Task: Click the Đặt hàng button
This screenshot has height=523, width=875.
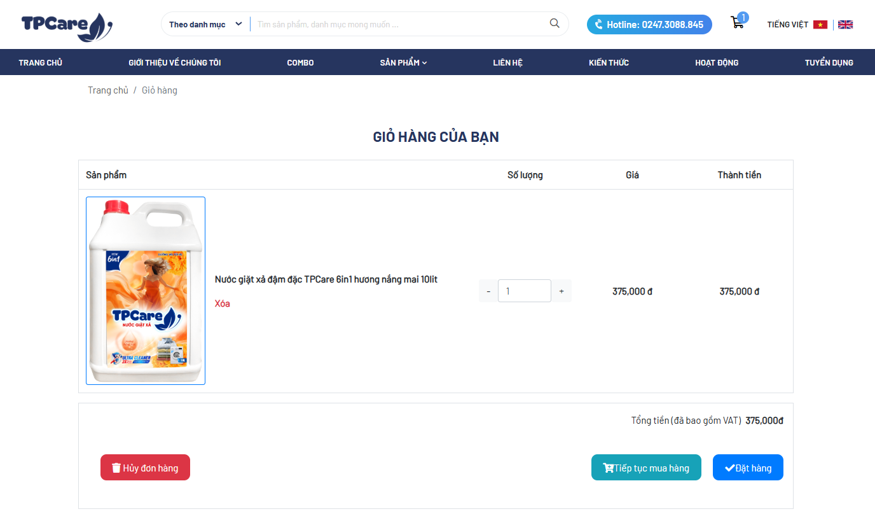Action: (748, 468)
